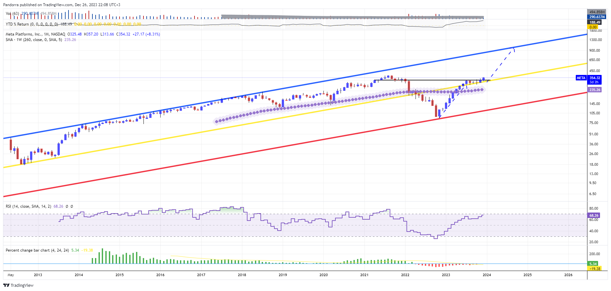
Task: Click 2020 on the time axis
Action: 323,275
